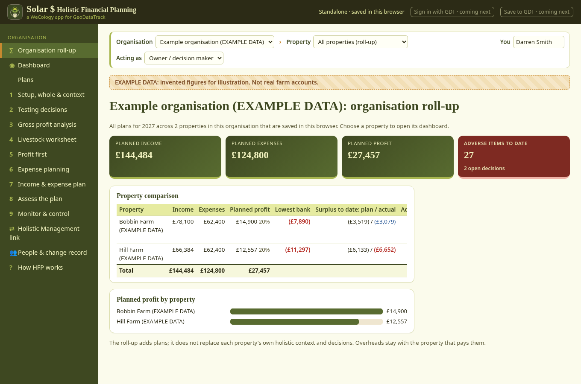The height and width of the screenshot is (384, 581).
Task: Click the '2 open decisions' text
Action: pyautogui.click(x=484, y=169)
